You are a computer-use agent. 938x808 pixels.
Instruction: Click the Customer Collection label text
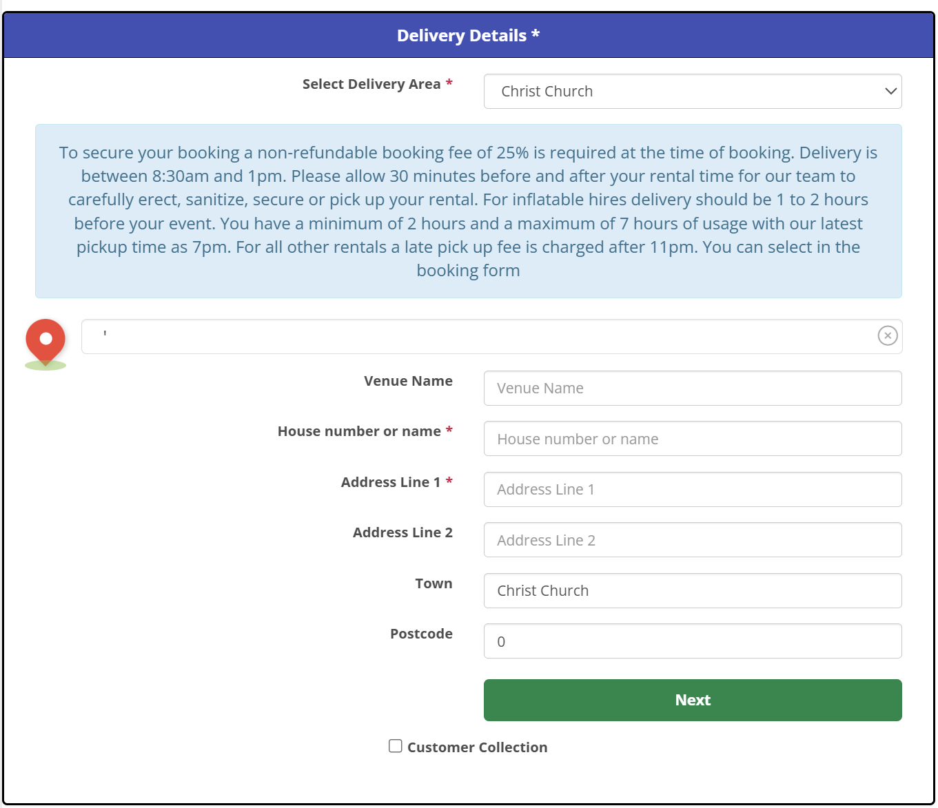(477, 747)
